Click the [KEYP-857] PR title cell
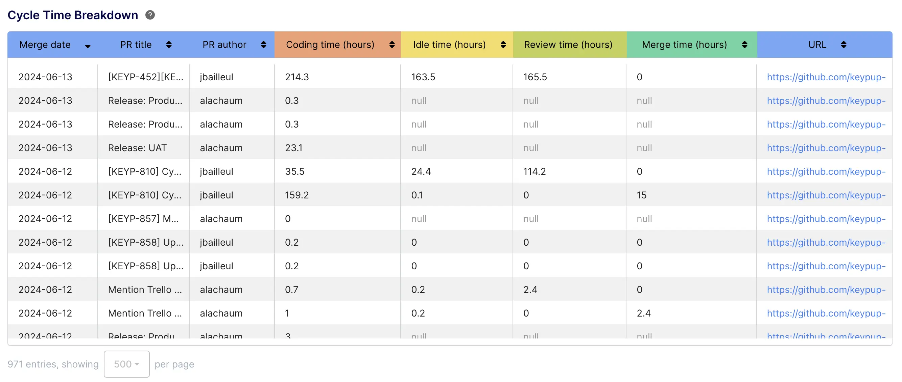The height and width of the screenshot is (382, 902). [x=143, y=219]
